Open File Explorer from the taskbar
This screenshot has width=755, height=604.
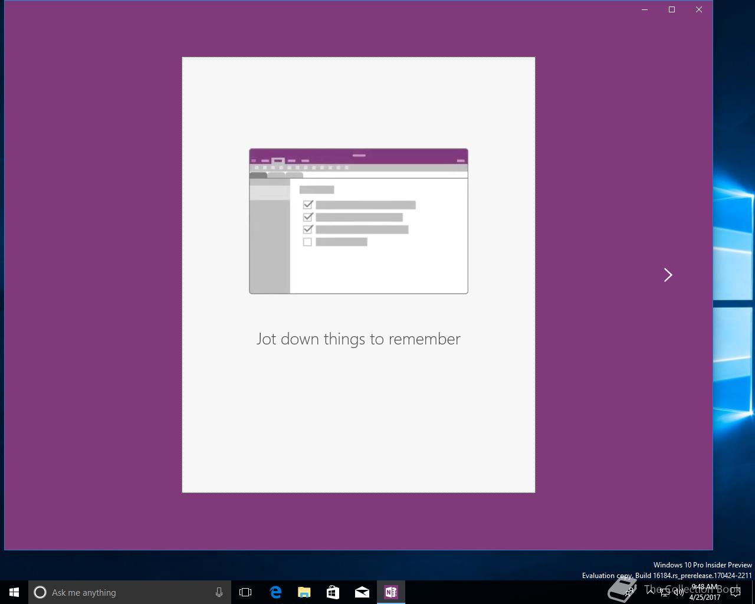304,592
